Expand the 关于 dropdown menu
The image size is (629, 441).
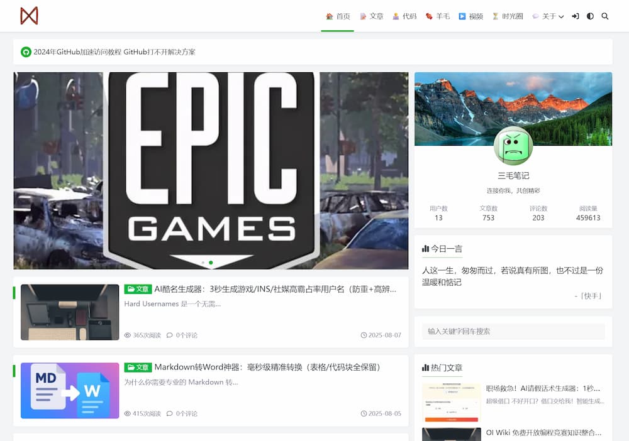coord(548,16)
